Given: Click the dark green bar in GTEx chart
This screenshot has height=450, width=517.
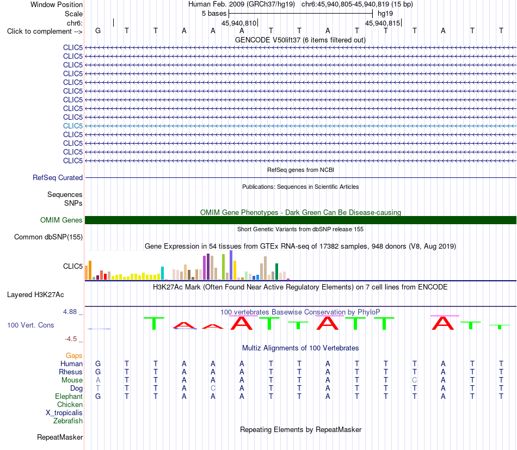Looking at the screenshot, I should click(276, 272).
